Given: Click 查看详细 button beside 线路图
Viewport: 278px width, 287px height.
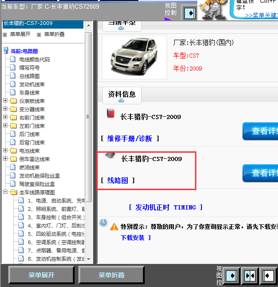Looking at the screenshot, I should tap(260, 173).
